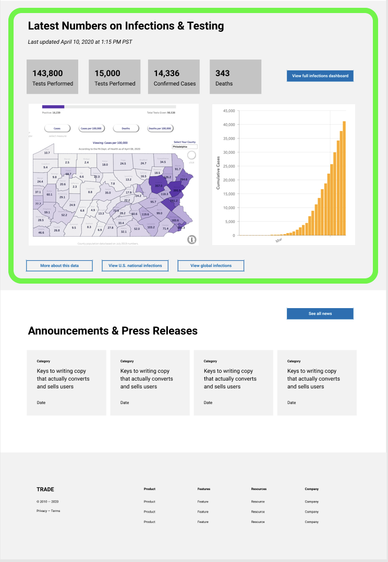388x562 pixels.
Task: Open the Select Your County dropdown
Action: (185, 146)
